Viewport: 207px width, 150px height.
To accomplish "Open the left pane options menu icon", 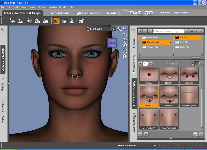I will coord(3,30).
